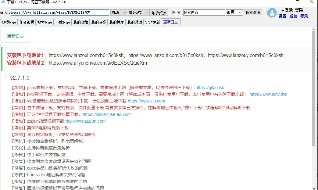This screenshot has width=318, height=190.
Task: Click the loading spinner beside v2.7.1.0
Action: [5, 77]
